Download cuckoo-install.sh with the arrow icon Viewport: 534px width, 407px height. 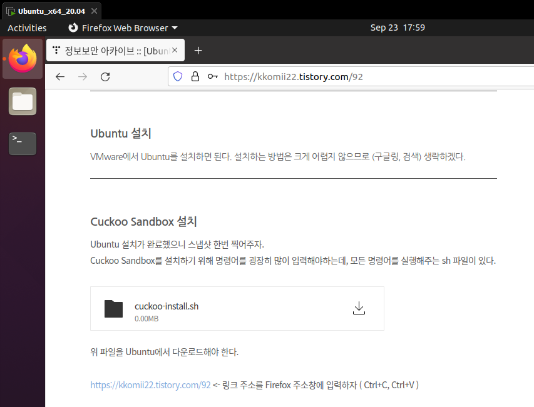pos(359,308)
